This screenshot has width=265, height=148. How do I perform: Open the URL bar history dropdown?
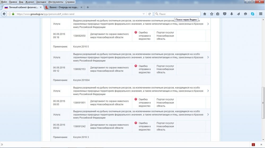point(144,14)
